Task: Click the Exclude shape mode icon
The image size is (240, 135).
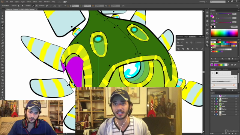Action: click(191, 42)
